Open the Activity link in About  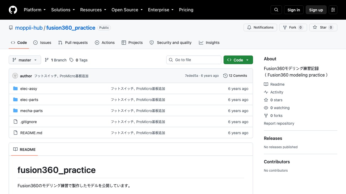(277, 92)
